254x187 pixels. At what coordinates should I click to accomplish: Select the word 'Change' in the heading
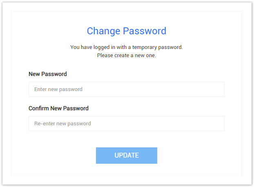pos(103,31)
